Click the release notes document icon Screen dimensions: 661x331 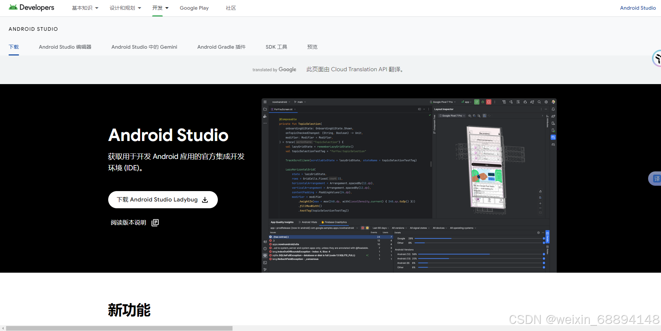click(155, 223)
